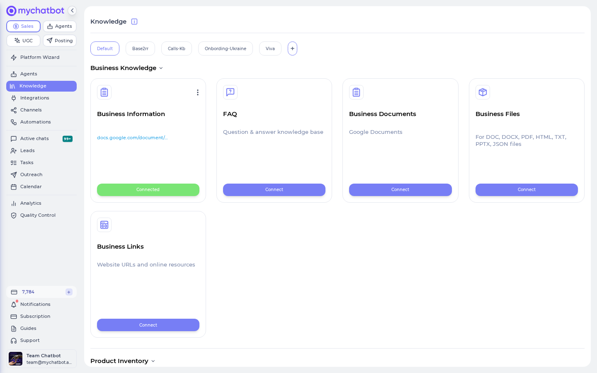Switch to Sales mode
The width and height of the screenshot is (597, 373).
pos(23,26)
